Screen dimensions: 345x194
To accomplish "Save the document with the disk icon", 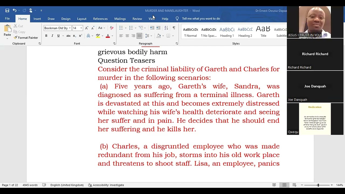I will (7, 11).
